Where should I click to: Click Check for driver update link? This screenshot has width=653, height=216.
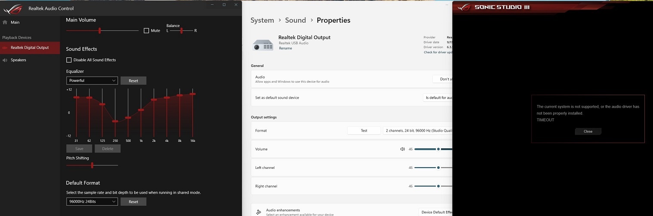[438, 52]
